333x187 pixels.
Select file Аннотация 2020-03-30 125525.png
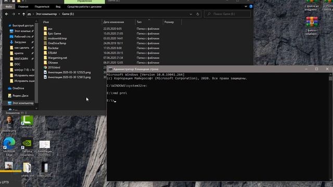coord(69,72)
